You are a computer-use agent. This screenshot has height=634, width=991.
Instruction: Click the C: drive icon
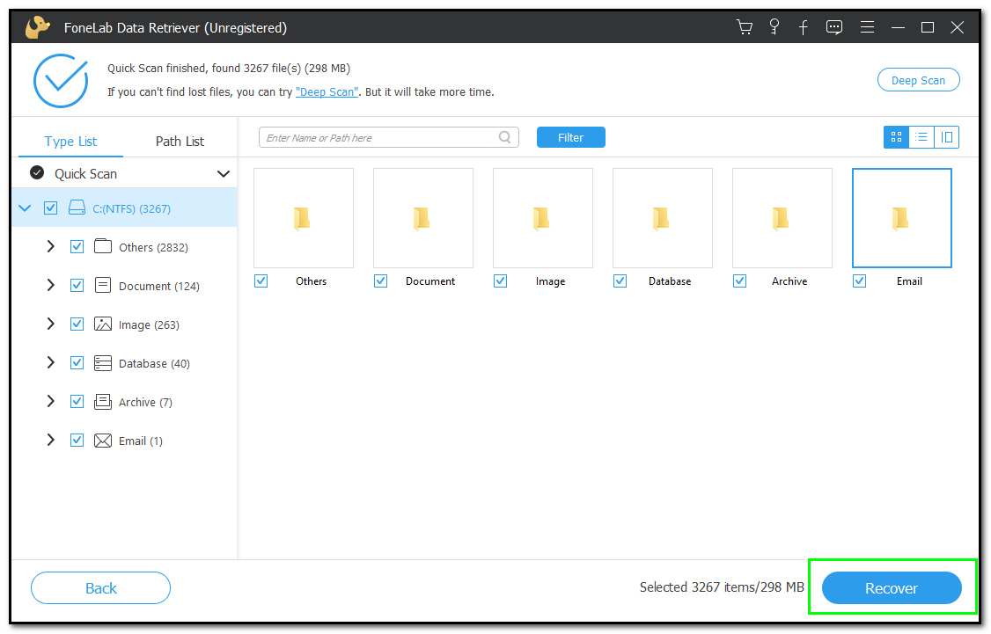pyautogui.click(x=77, y=208)
